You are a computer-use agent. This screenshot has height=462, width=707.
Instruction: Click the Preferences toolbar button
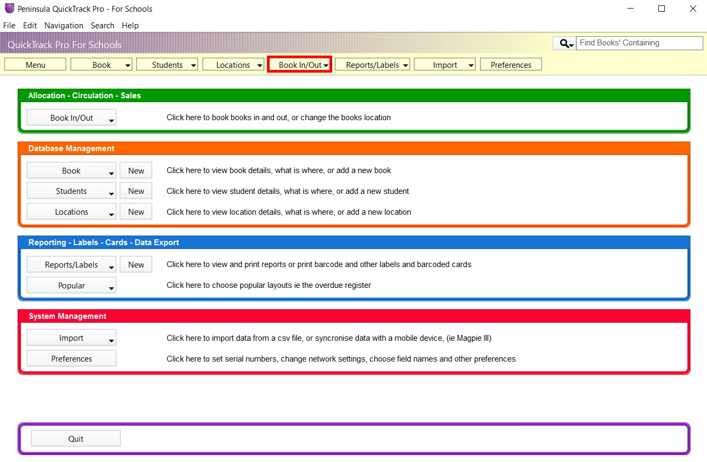(511, 65)
